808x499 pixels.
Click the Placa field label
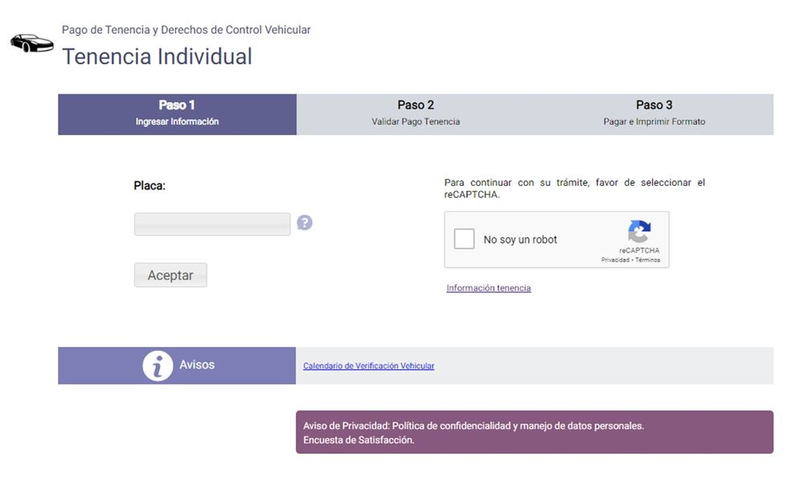click(x=150, y=186)
